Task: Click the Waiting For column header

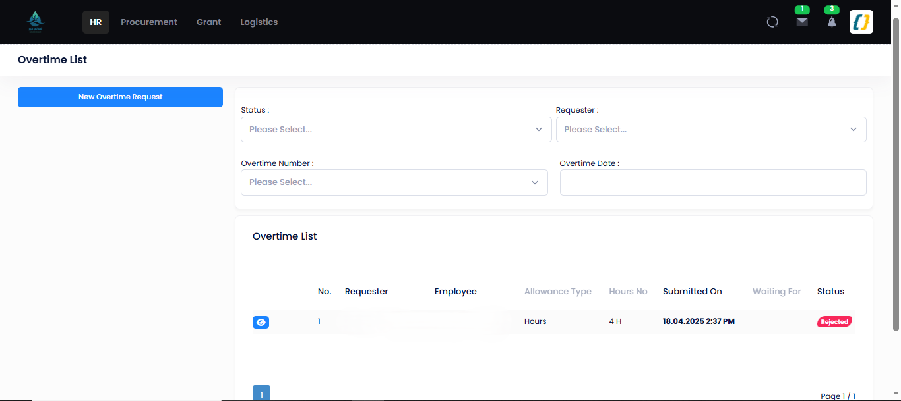Action: (x=776, y=291)
